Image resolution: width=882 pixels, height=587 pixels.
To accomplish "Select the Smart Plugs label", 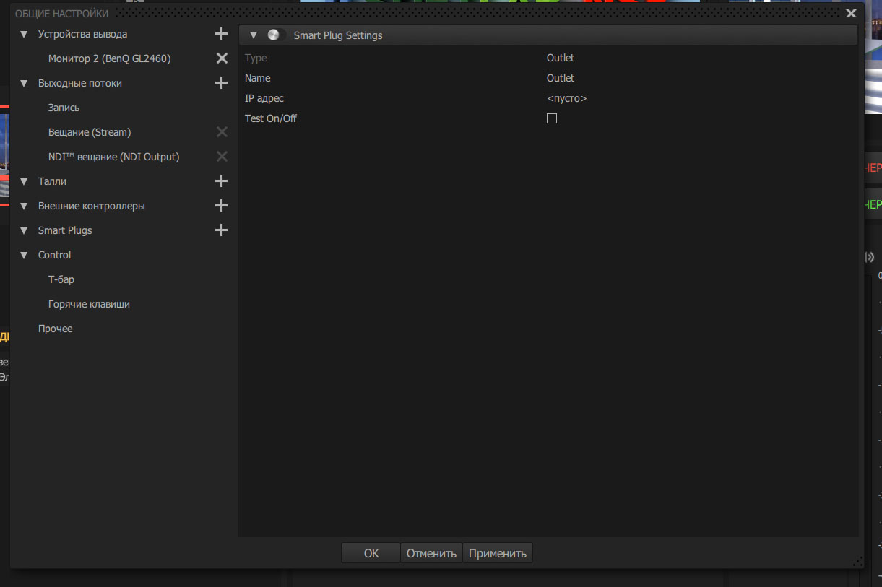I will click(x=65, y=230).
